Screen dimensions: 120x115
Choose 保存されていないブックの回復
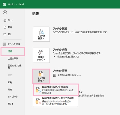click(x=55, y=90)
